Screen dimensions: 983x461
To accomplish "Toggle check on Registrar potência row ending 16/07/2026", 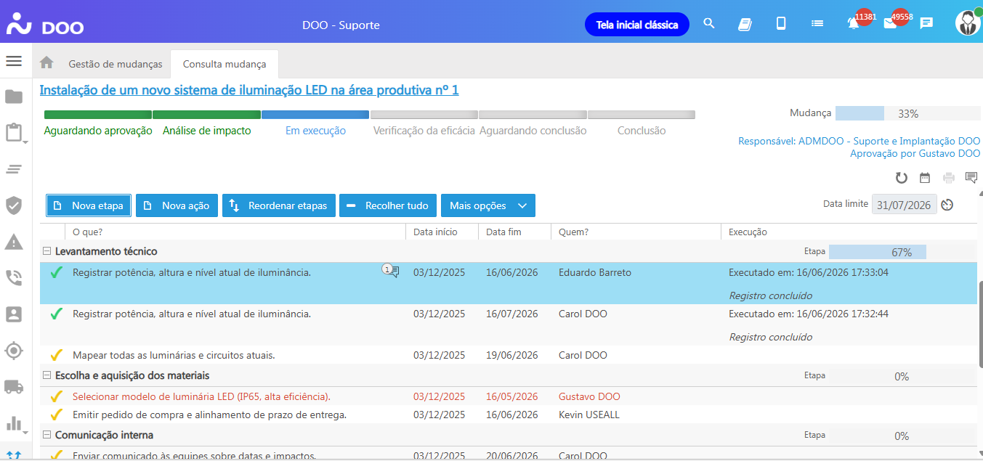I will click(56, 314).
